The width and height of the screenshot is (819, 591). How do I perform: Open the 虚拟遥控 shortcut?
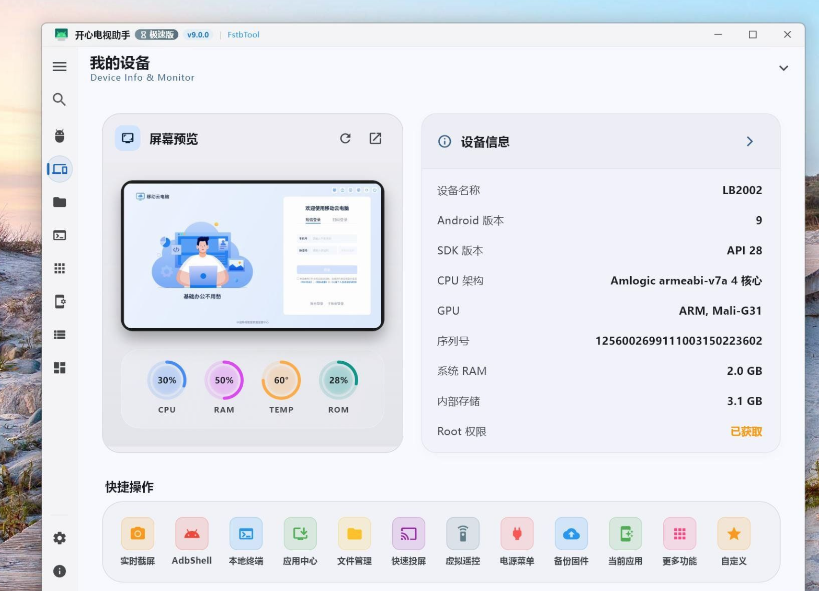[x=463, y=542]
